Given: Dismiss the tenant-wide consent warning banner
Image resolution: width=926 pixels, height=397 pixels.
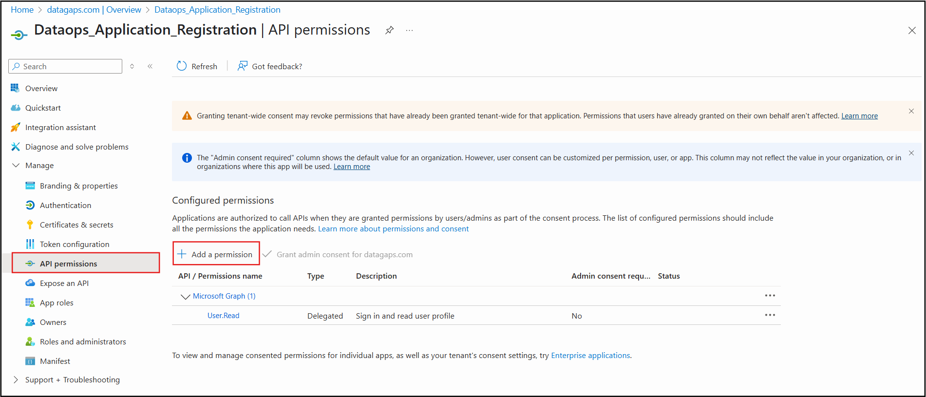Looking at the screenshot, I should tap(911, 111).
